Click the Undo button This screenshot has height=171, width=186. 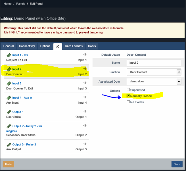coord(8,164)
